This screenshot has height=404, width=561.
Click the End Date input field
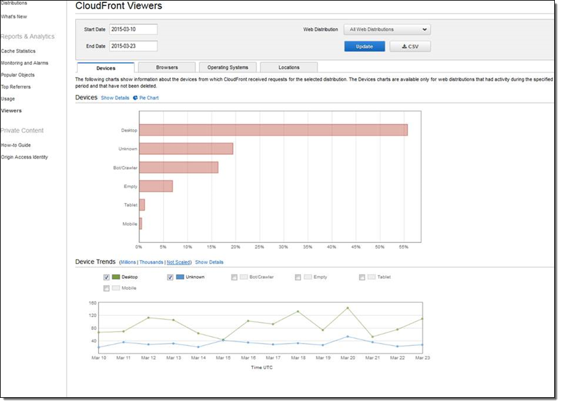coord(133,46)
